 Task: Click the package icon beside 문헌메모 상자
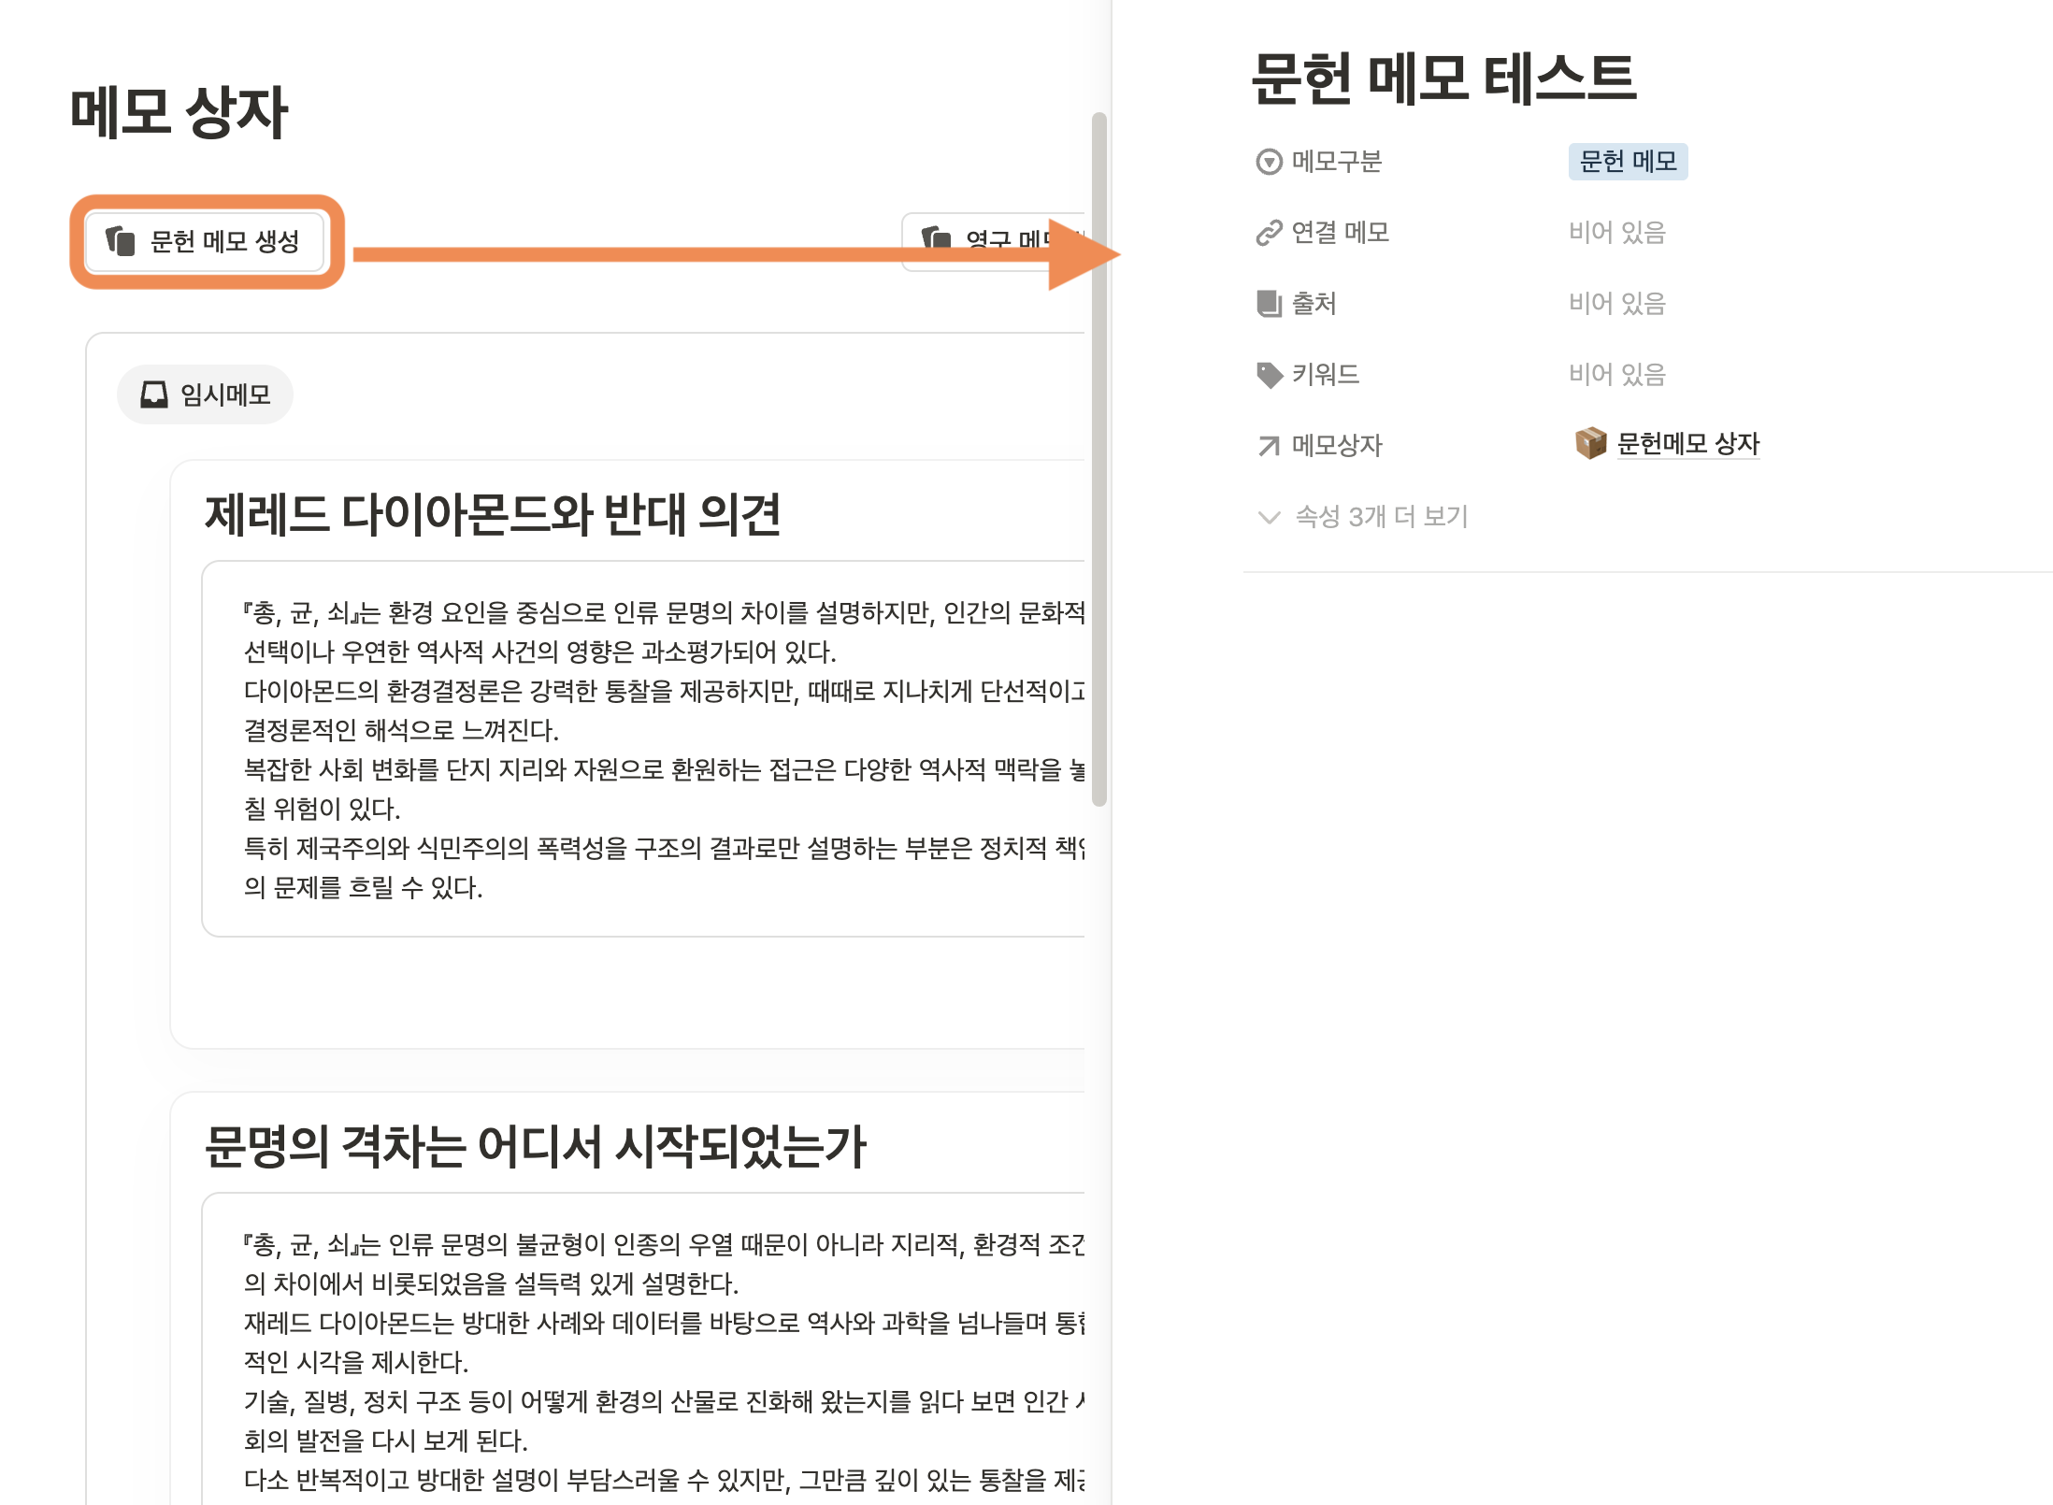click(1589, 443)
